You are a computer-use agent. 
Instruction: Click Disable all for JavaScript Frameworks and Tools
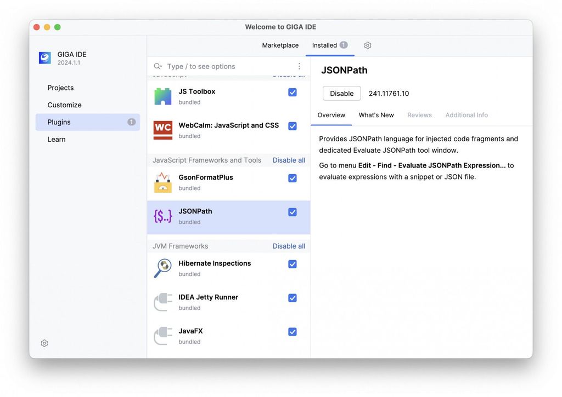(289, 160)
